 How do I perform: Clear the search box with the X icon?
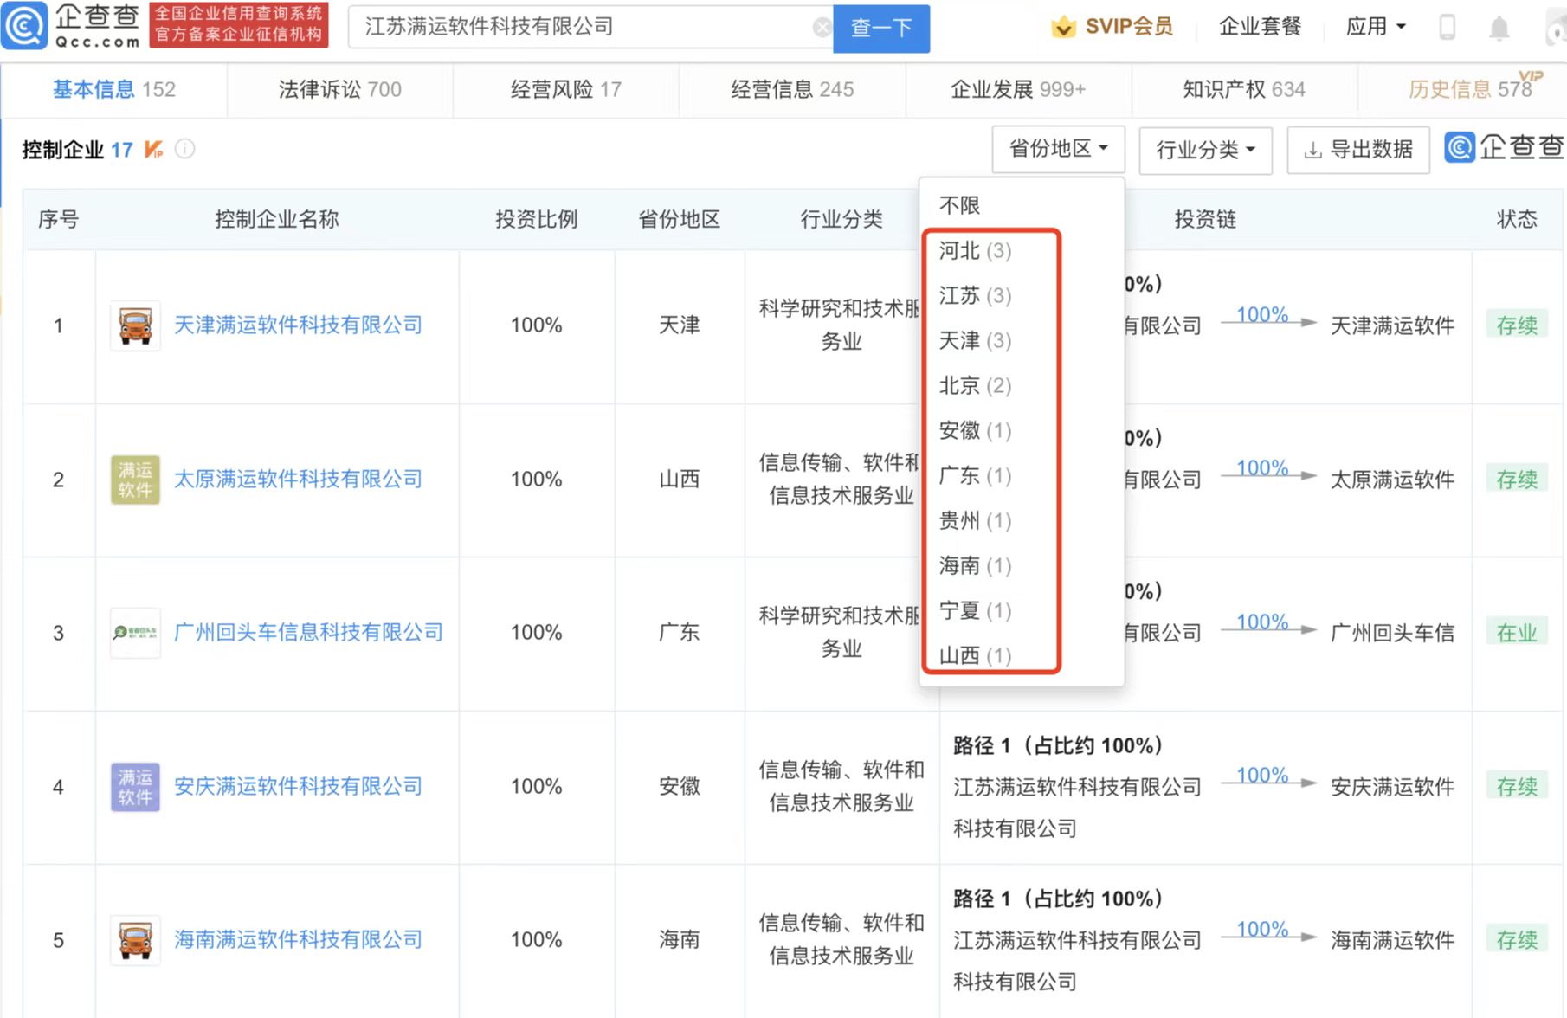[x=822, y=28]
